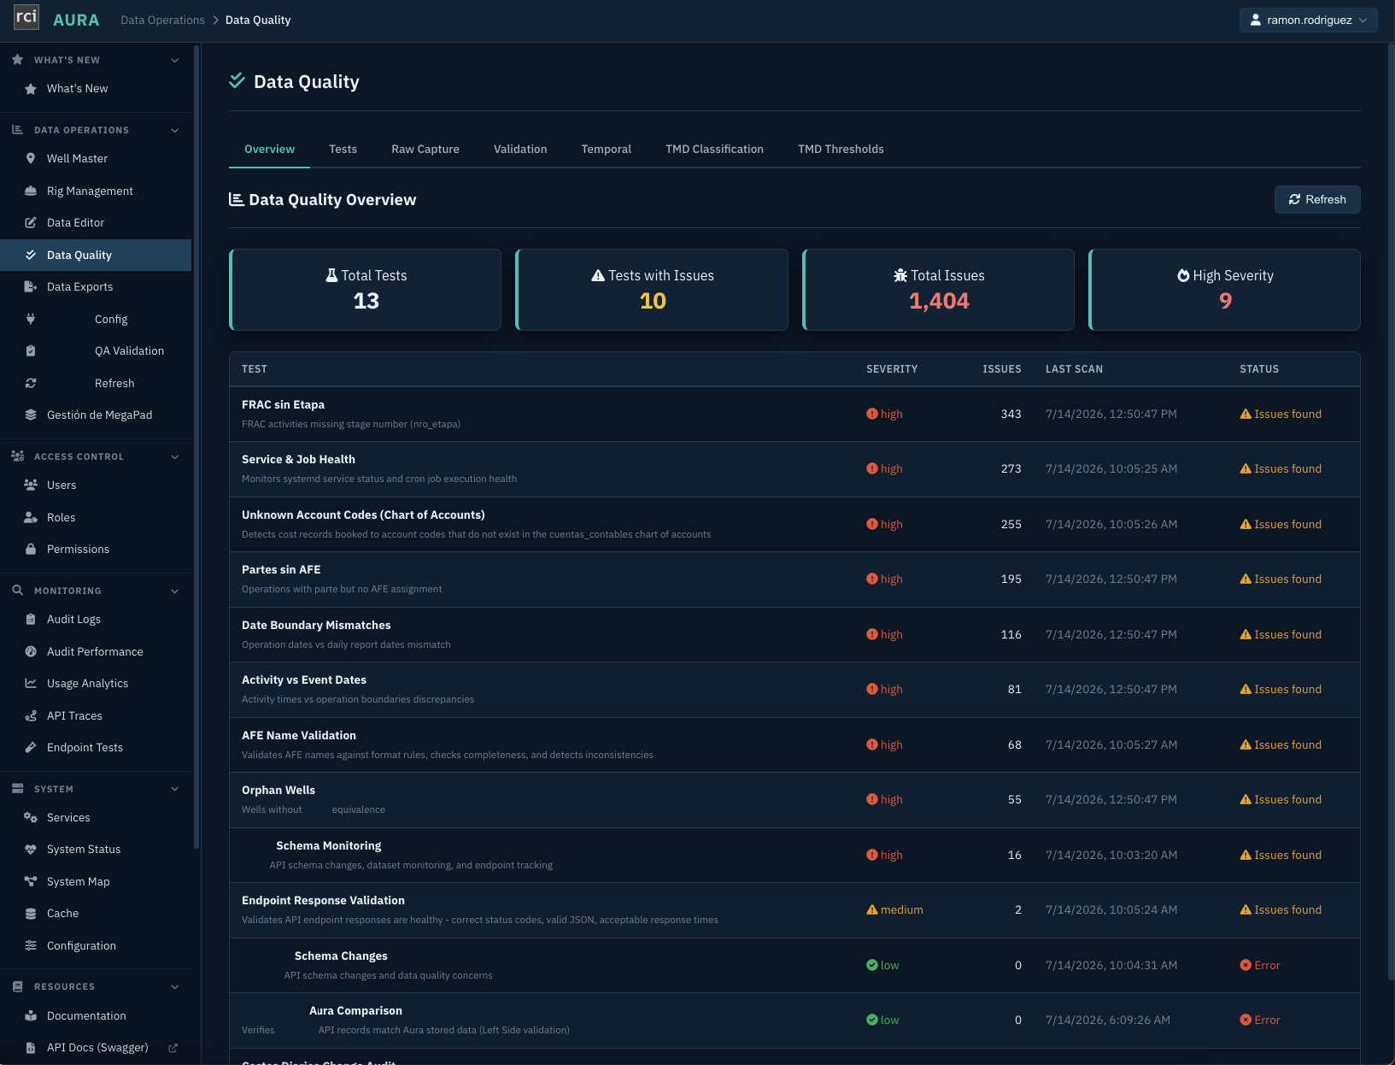Click the Cache database icon
The height and width of the screenshot is (1065, 1395).
pyautogui.click(x=31, y=913)
